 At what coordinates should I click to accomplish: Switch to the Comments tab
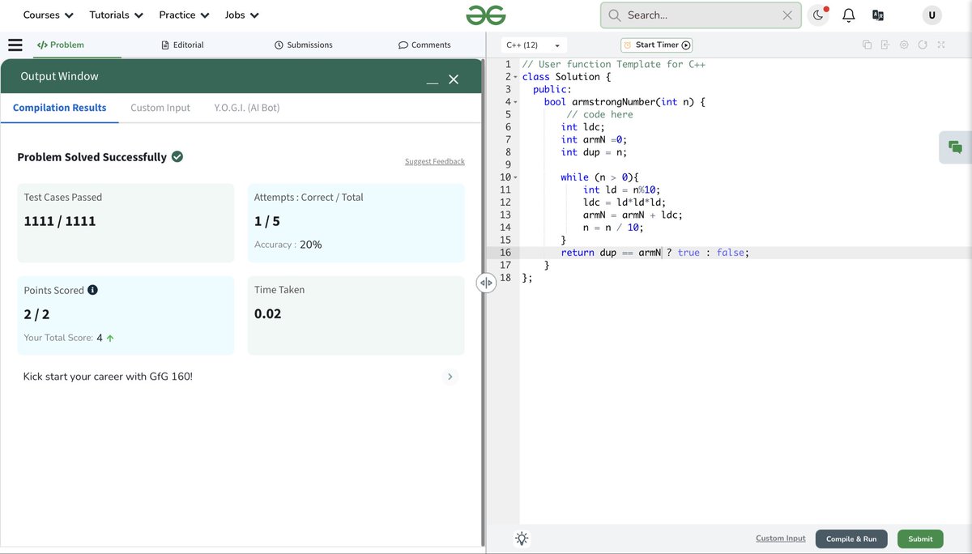pyautogui.click(x=424, y=45)
